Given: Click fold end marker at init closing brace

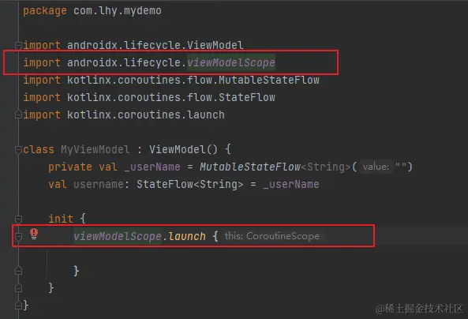Looking at the screenshot, I should pos(18,288).
